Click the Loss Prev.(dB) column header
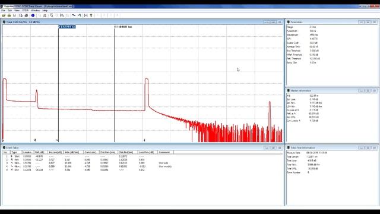 click(147, 152)
